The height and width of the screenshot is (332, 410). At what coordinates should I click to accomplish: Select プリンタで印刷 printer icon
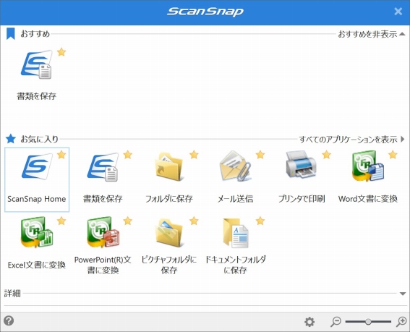[x=302, y=164]
